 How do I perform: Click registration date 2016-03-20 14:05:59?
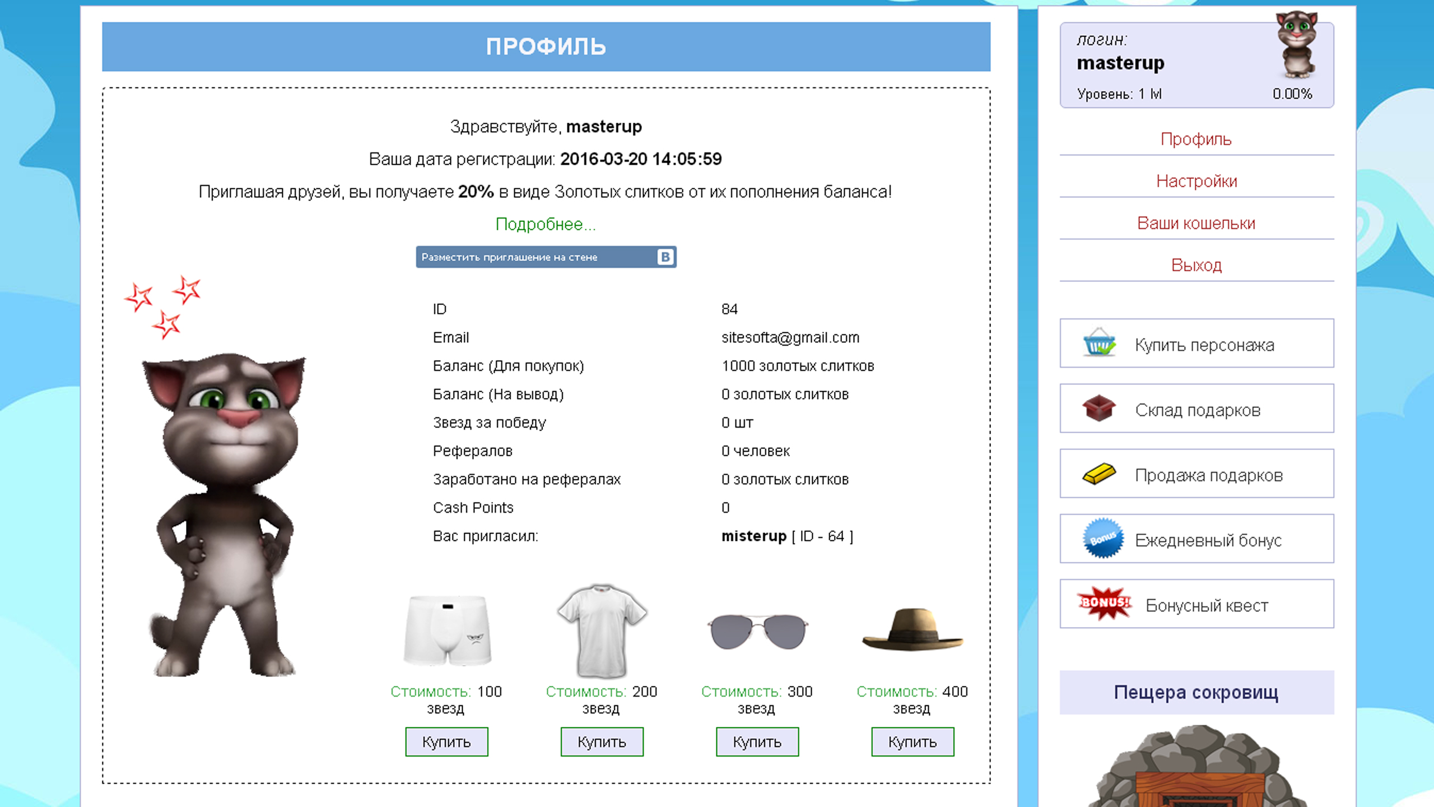click(641, 159)
